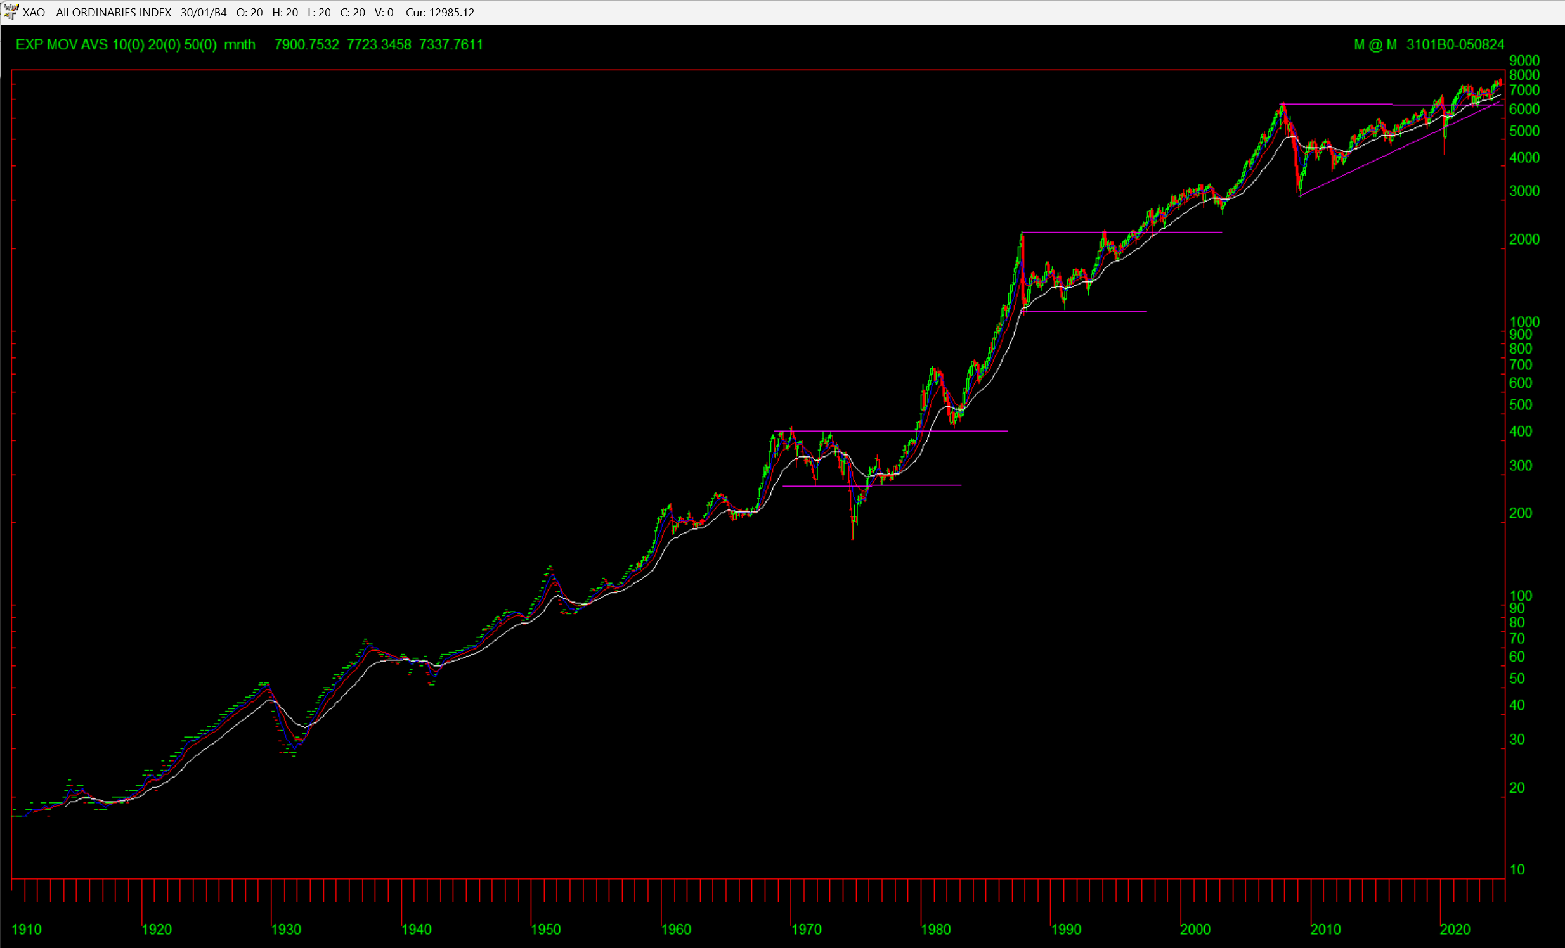Click the 1940 year label on time axis
This screenshot has height=948, width=1565.
tap(417, 930)
